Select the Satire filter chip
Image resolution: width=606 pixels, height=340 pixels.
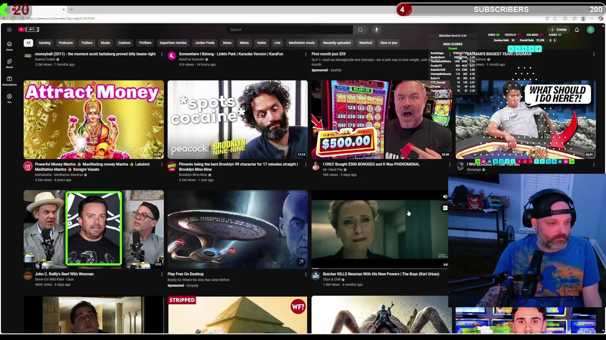pos(261,43)
